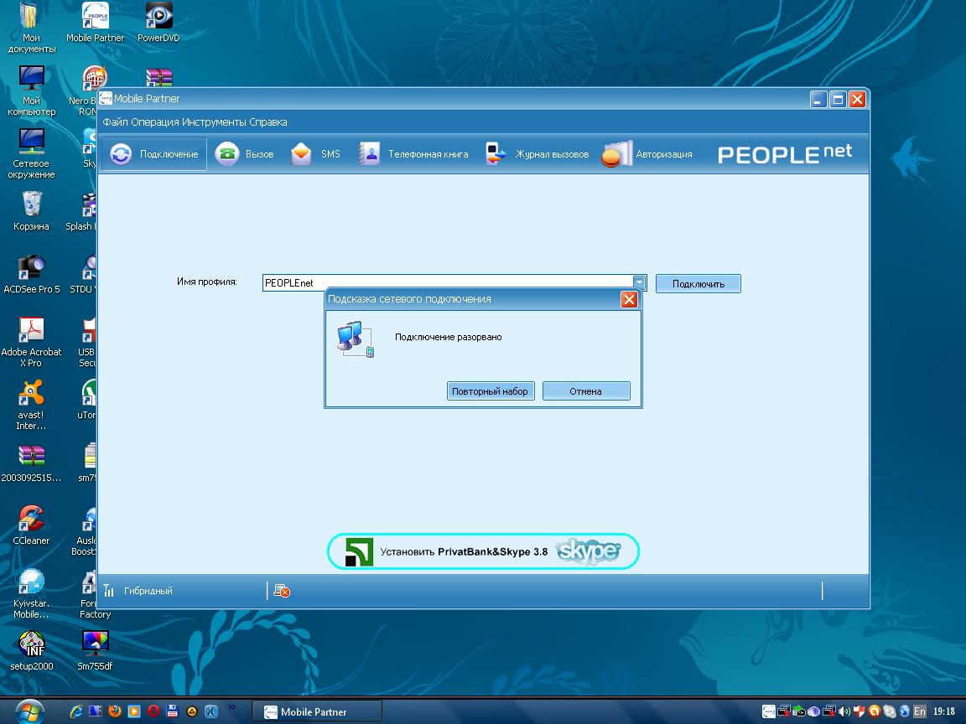Open Телефонная книга phone book
966x724 pixels.
[x=413, y=154]
